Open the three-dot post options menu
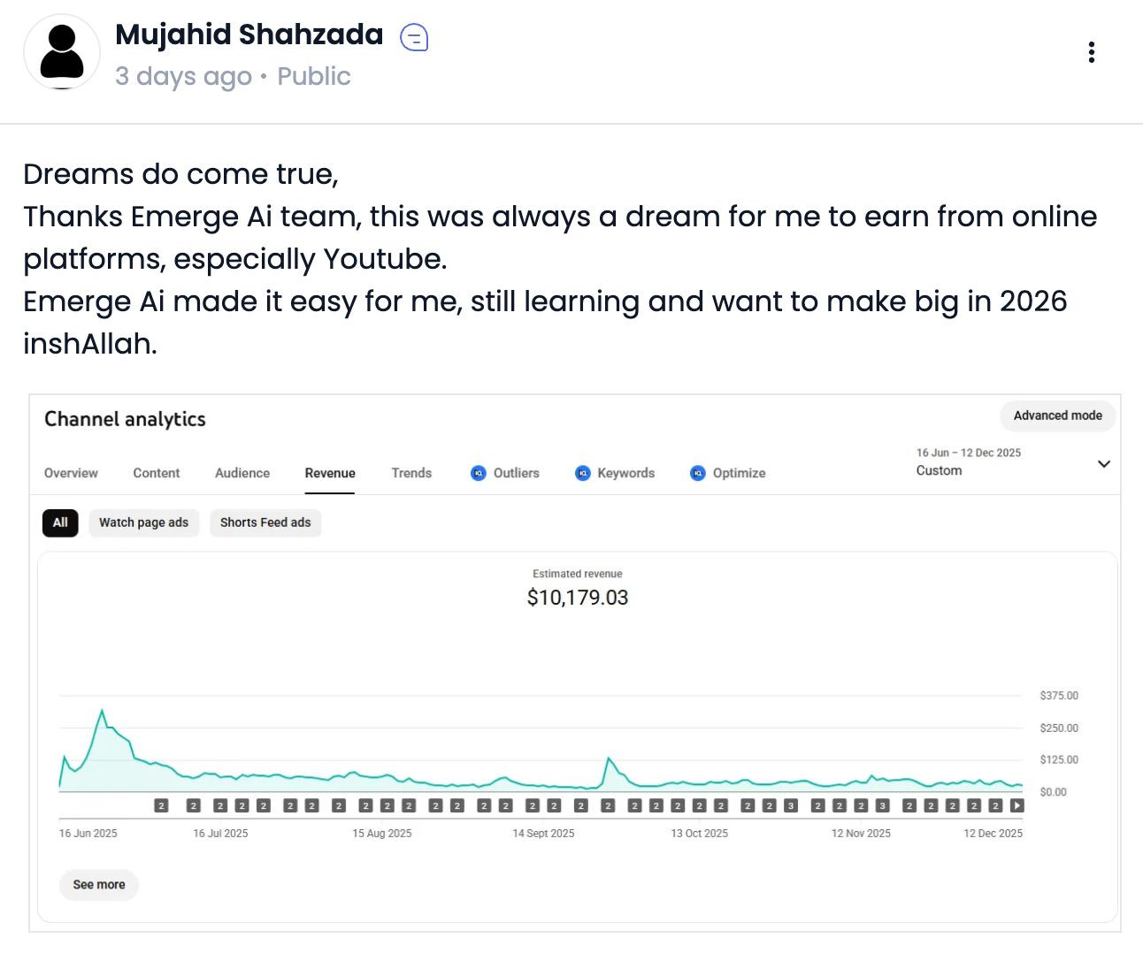The image size is (1143, 953). pos(1091,52)
